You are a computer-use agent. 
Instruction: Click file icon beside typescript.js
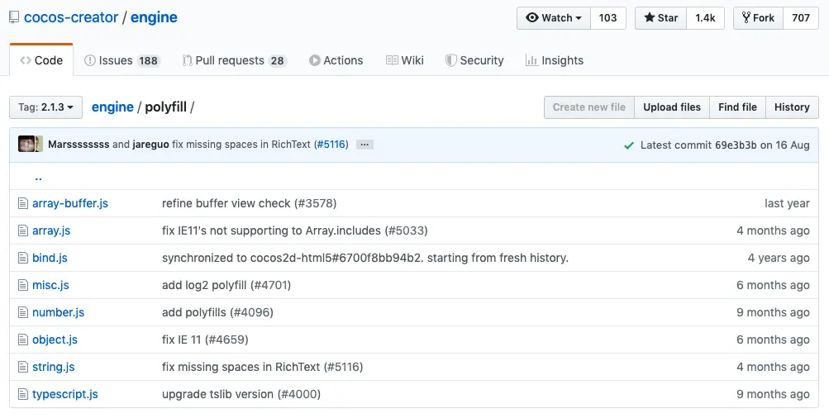[x=23, y=394]
